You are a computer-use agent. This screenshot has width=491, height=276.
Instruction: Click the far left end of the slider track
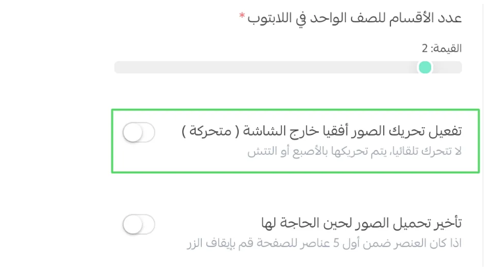click(x=117, y=67)
